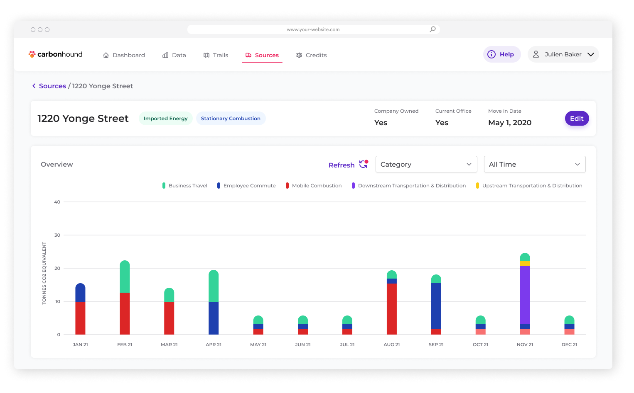Screen dimensions: 634x393
Task: Click the search magnifier in address bar
Action: click(432, 29)
